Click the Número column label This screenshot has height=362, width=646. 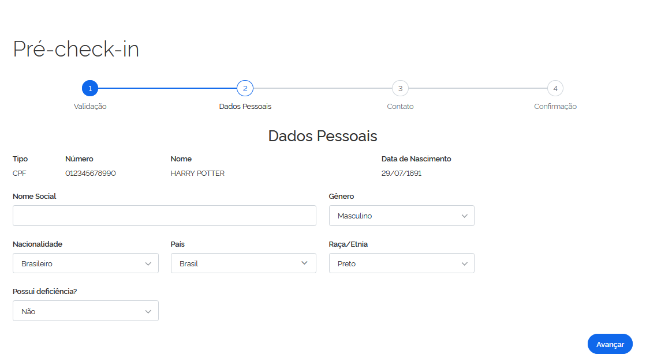click(x=79, y=159)
